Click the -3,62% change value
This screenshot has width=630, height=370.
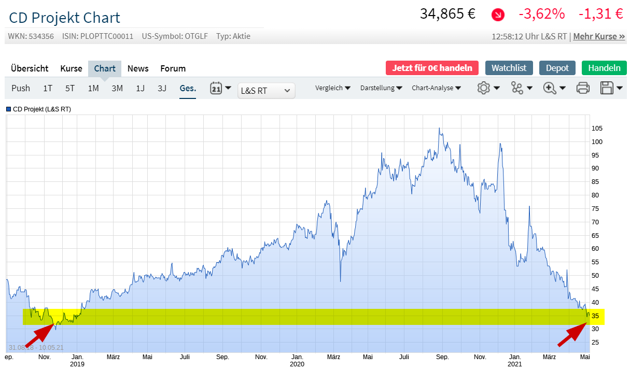pyautogui.click(x=541, y=14)
